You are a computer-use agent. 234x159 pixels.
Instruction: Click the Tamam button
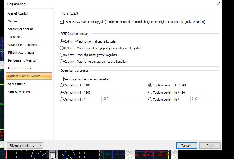coord(186,145)
